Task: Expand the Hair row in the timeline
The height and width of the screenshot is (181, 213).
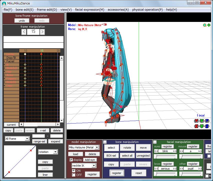Action: (x=4, y=72)
